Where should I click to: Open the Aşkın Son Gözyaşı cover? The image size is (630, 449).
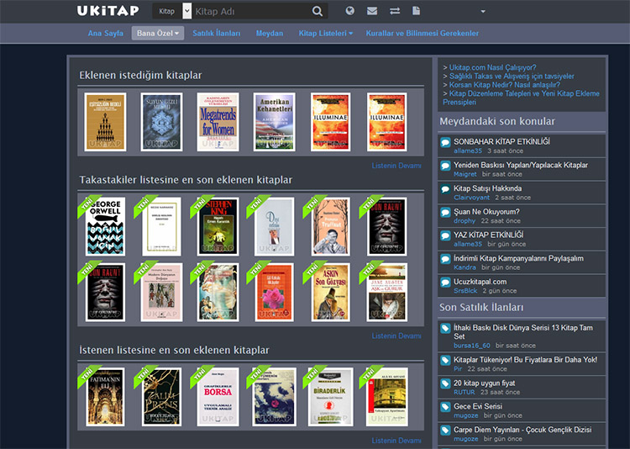[x=330, y=292]
